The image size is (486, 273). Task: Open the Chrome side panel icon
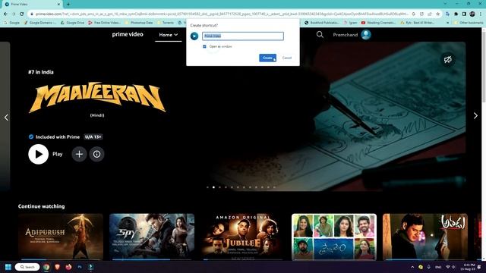click(x=464, y=14)
